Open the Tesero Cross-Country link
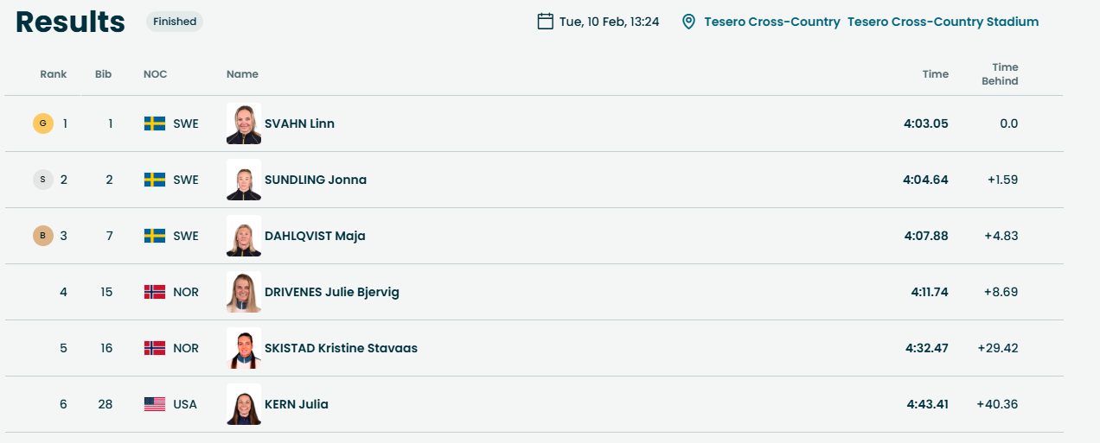This screenshot has height=443, width=1100. (771, 22)
